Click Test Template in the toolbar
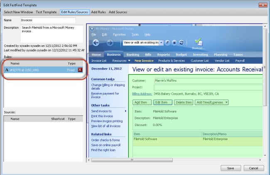Screen dimensions: 270x175 (x=46, y=12)
